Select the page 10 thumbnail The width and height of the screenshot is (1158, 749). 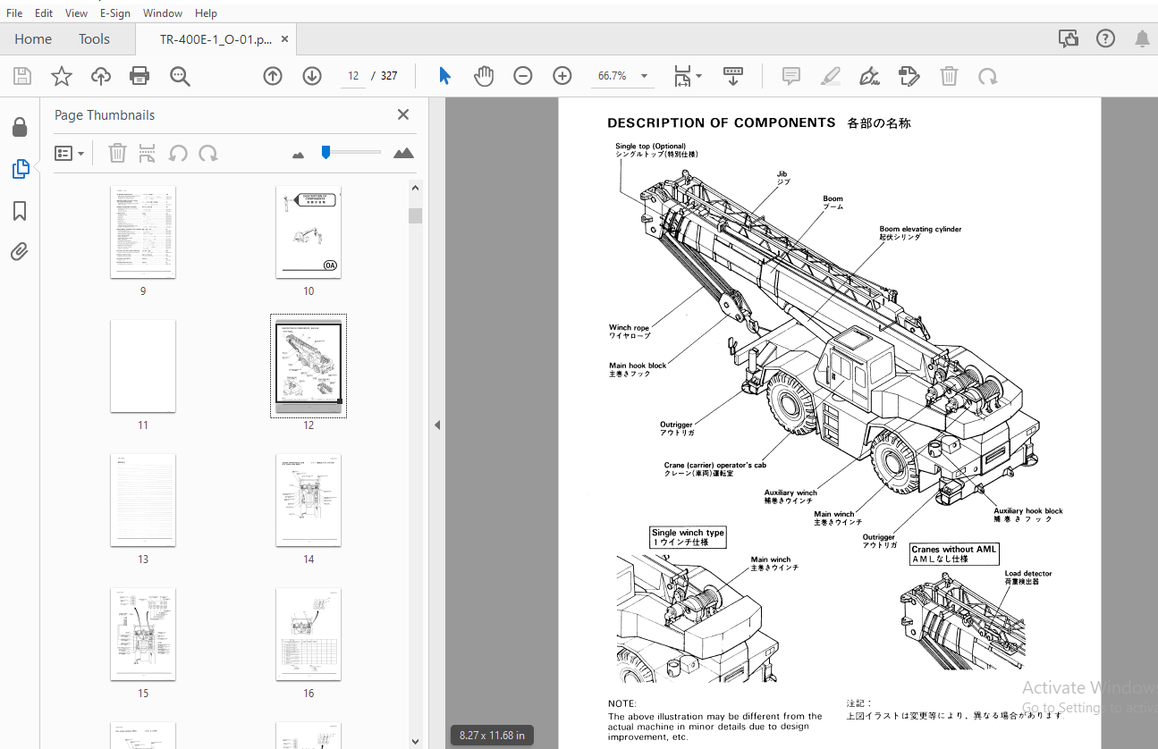[309, 232]
